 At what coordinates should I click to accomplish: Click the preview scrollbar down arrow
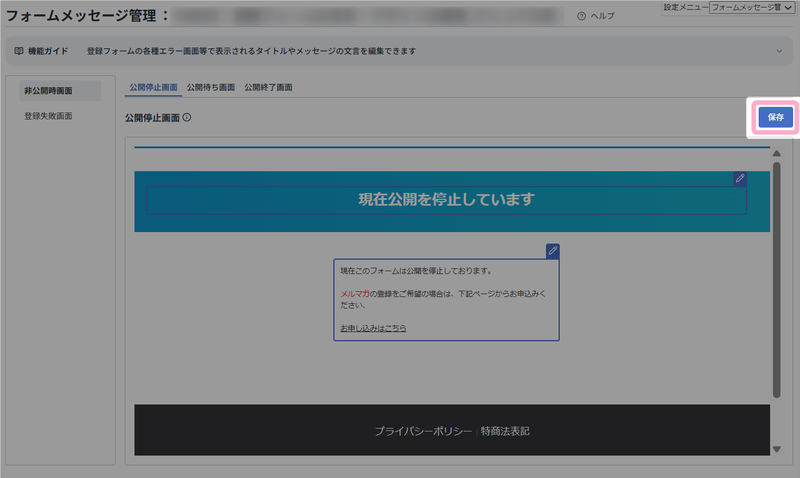pos(776,449)
